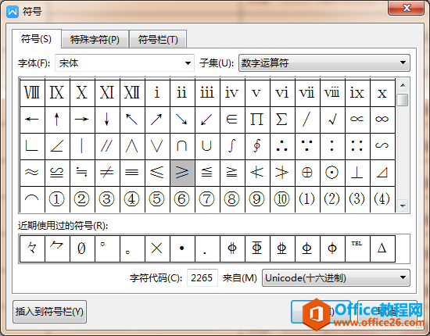The image size is (430, 336).
Task: Select the circled dot symbol ⊙
Action: click(332, 173)
